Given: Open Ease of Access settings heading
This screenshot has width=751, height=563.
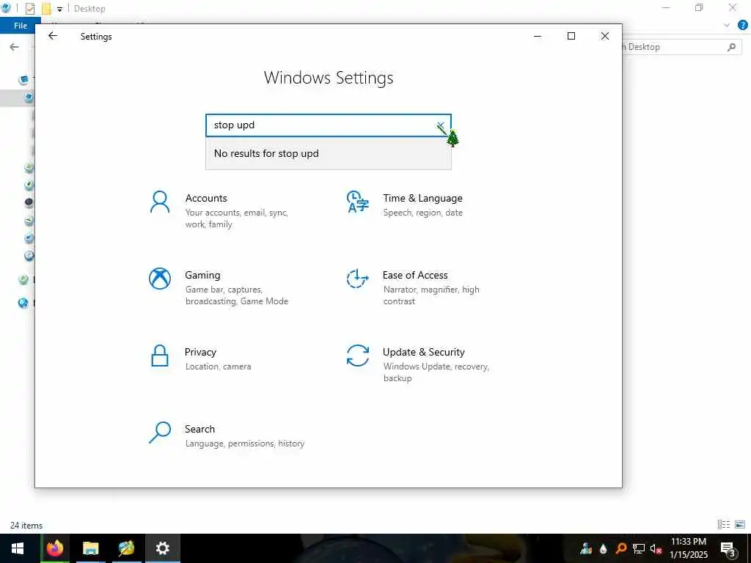Looking at the screenshot, I should click(x=415, y=276).
